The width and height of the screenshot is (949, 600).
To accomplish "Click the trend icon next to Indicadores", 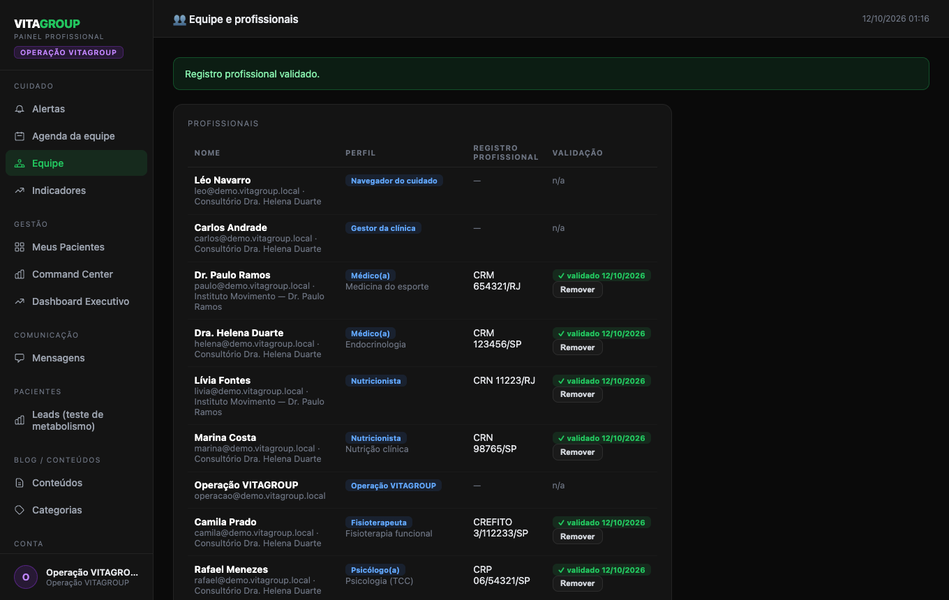I will [20, 190].
